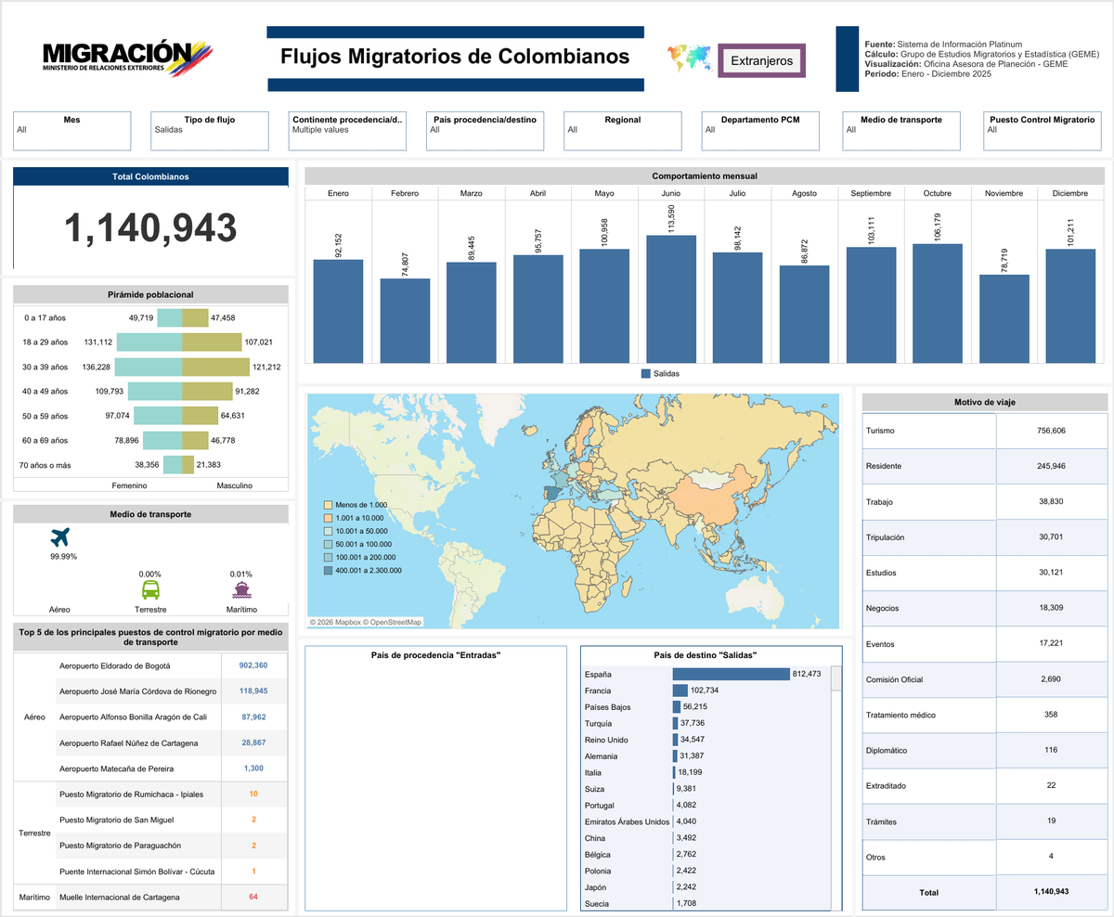This screenshot has height=917, width=1114.
Task: Select the Tipo de flujo Salidas filter
Action: point(209,131)
